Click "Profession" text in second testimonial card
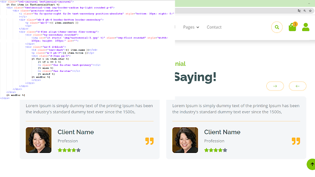315x177 pixels. coord(214,141)
